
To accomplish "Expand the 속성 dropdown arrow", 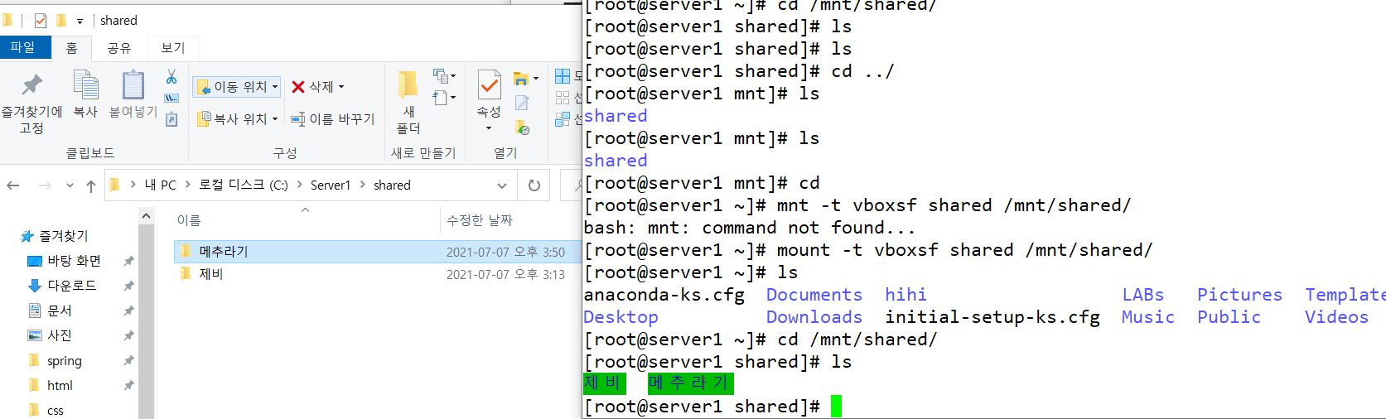I will 489,128.
